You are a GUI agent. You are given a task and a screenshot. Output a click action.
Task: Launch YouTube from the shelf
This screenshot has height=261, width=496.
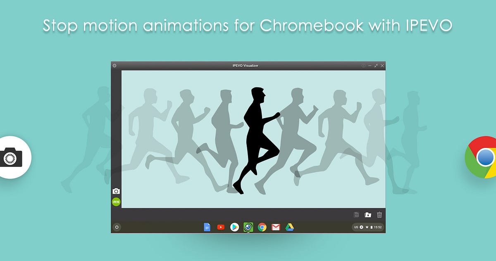221,227
